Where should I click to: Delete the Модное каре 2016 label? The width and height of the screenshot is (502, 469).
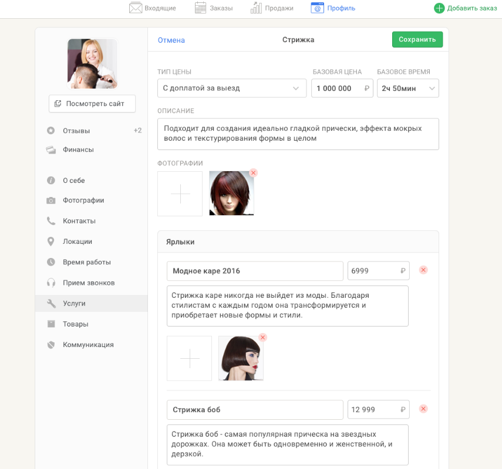pos(423,270)
